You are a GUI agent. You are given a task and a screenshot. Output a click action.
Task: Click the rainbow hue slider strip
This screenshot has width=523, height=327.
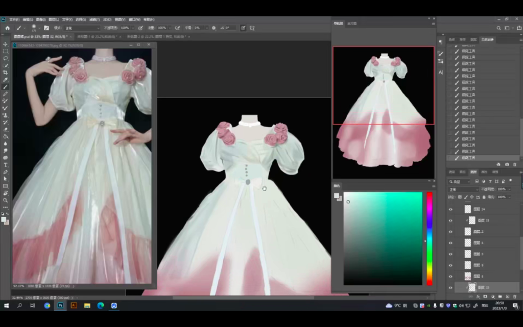430,238
